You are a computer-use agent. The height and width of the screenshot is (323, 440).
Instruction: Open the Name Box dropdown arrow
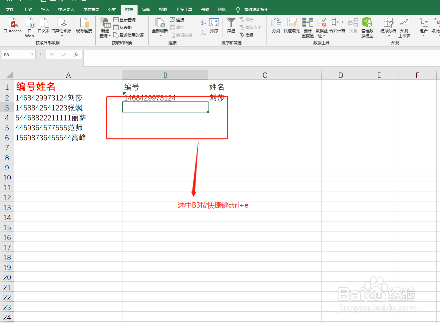click(32, 55)
